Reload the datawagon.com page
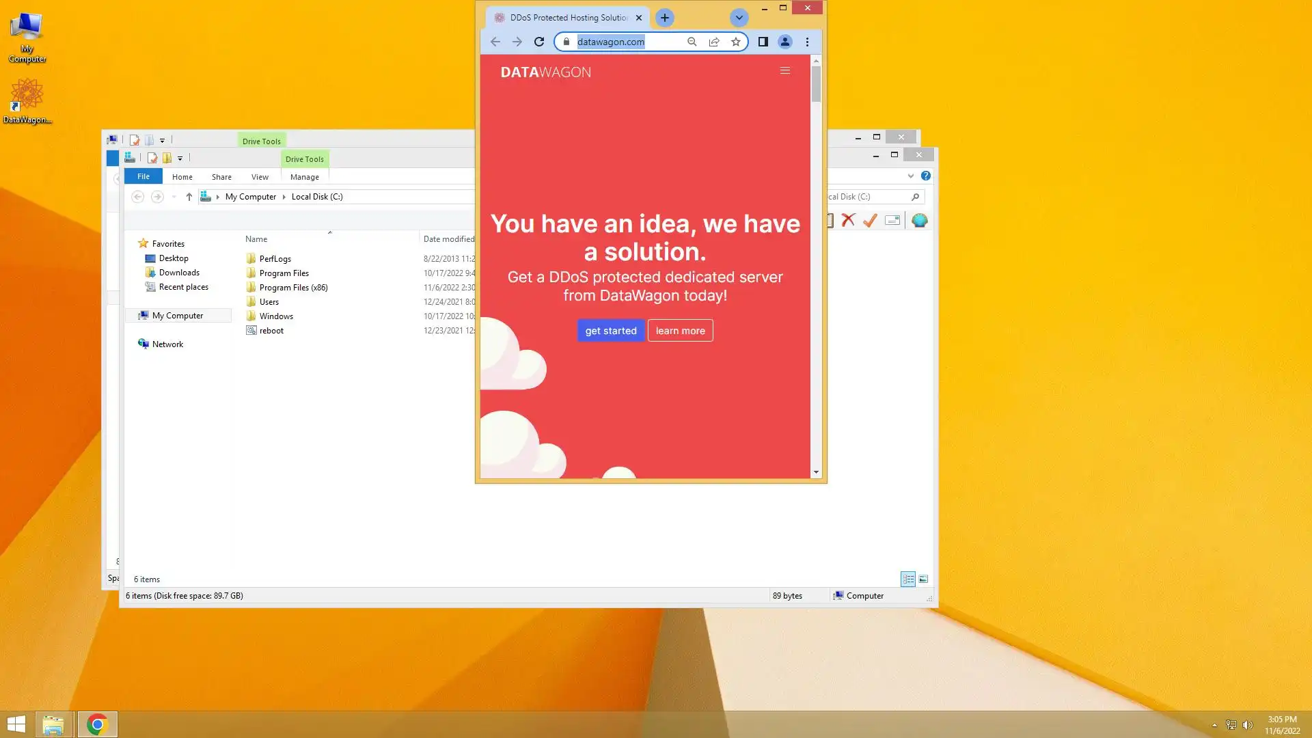Image resolution: width=1312 pixels, height=738 pixels. [x=539, y=42]
